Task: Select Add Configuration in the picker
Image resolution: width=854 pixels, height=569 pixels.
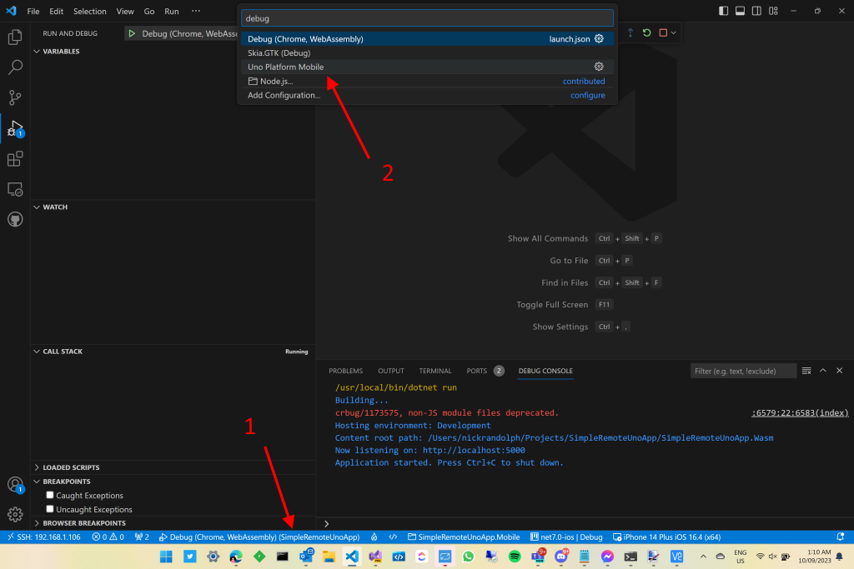Action: pos(284,95)
